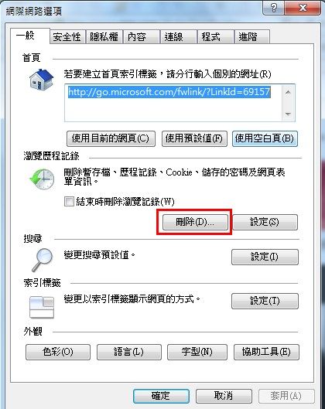Click the 刪除(D)... button

(195, 222)
